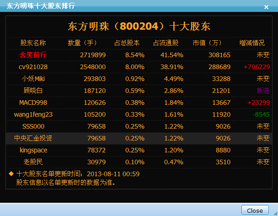Screen dimensions: 278x216
Task: Click the 增减情况 column header
Action: [x=252, y=43]
